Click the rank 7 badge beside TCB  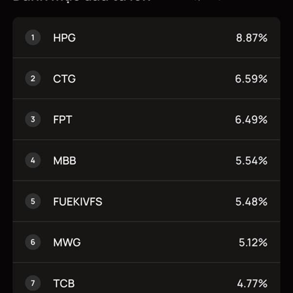coord(33,283)
